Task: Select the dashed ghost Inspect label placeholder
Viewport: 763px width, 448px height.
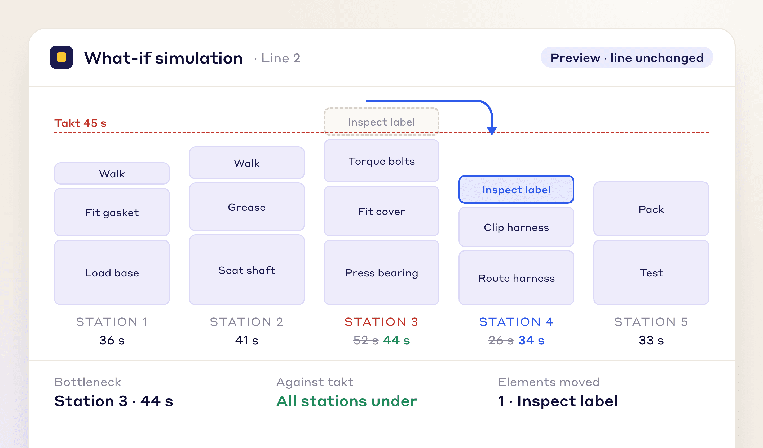Action: [x=382, y=122]
